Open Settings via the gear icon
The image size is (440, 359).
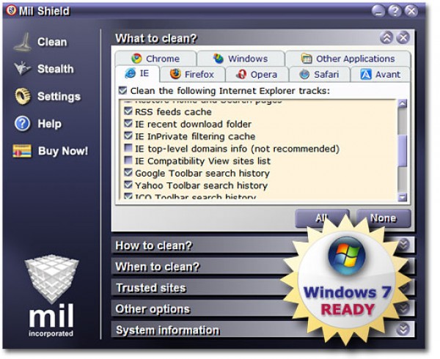pyautogui.click(x=23, y=96)
